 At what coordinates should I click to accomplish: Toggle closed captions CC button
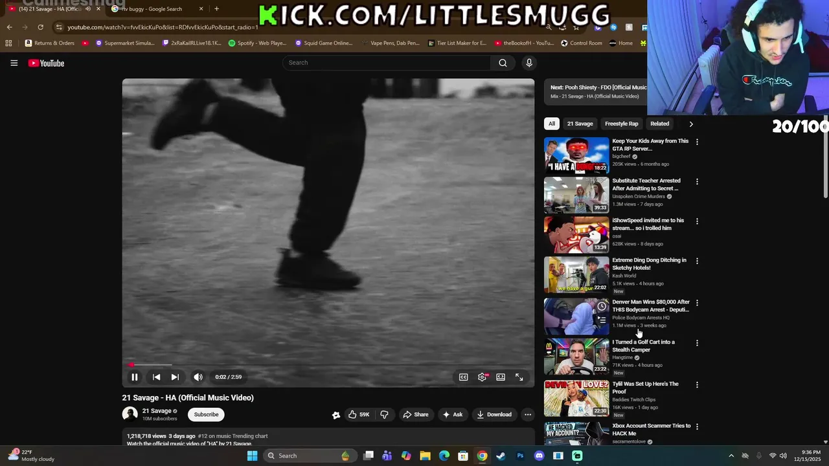(464, 377)
